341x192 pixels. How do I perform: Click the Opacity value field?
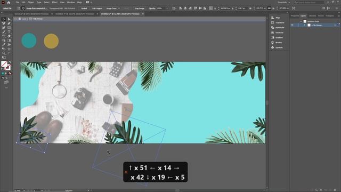point(161,9)
